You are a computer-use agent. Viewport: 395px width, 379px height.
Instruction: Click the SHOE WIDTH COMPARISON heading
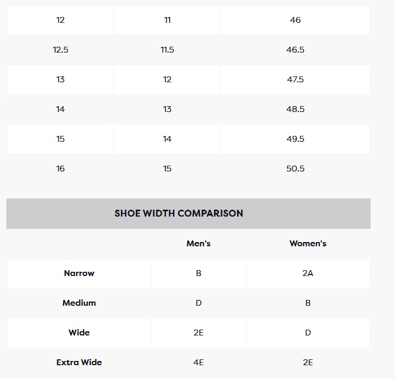179,213
